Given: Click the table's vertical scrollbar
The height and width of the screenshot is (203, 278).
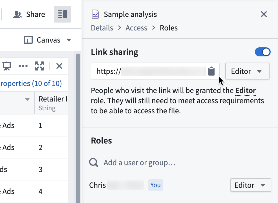Looking at the screenshot, I should coord(78,128).
